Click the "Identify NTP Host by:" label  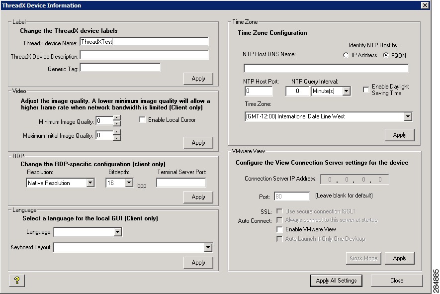coord(373,45)
